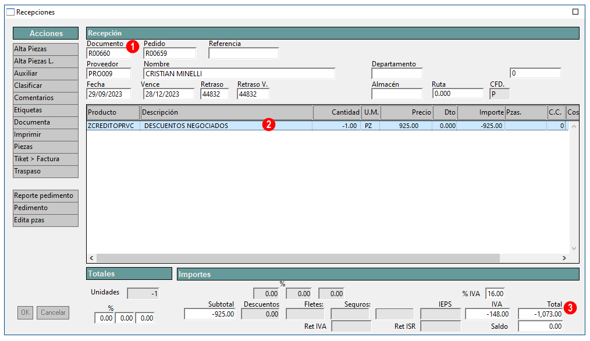Click the Proveedor field PRO009
This screenshot has height=341, width=590.
[109, 74]
